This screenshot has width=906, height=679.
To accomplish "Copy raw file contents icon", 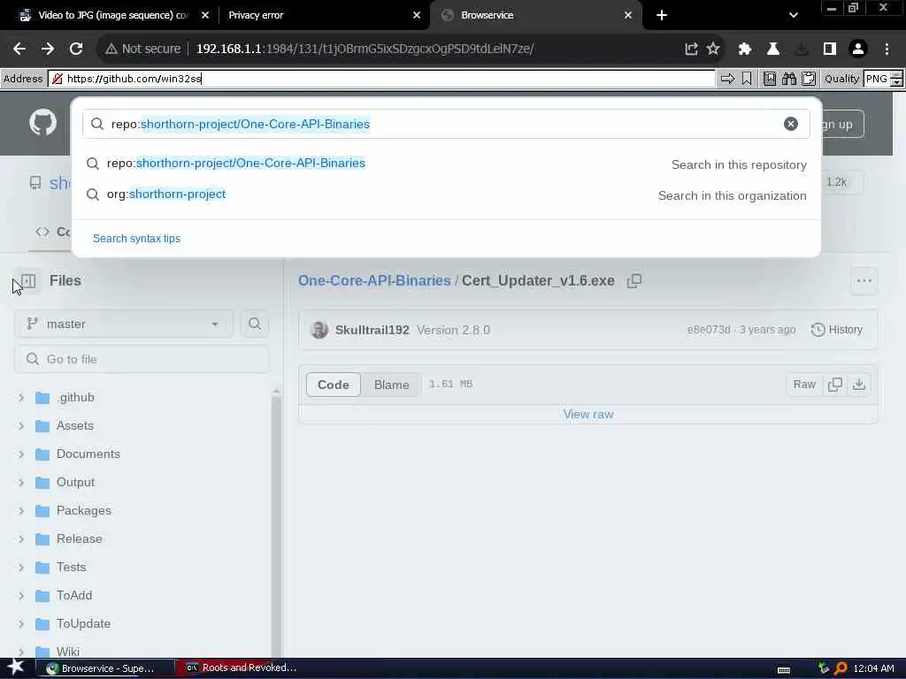I will point(835,385).
